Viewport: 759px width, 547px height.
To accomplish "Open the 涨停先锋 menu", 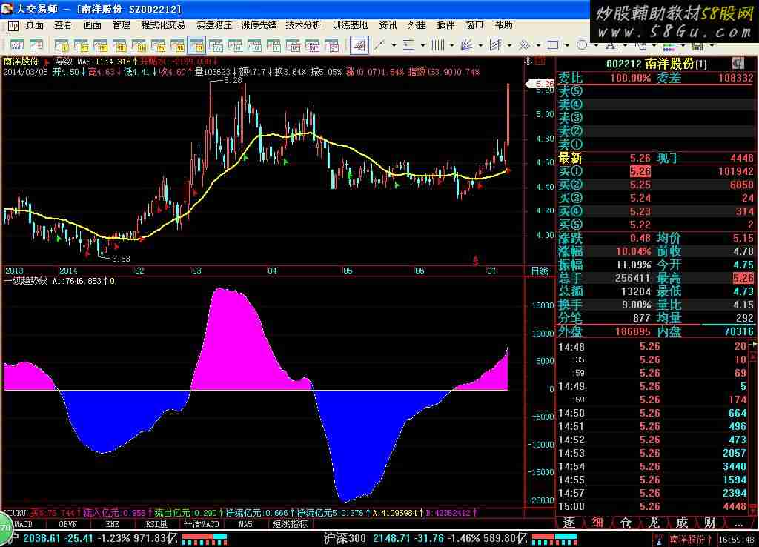I will (x=259, y=25).
